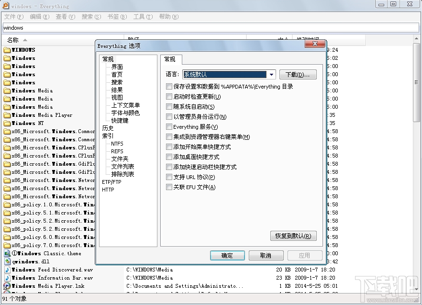
Task: Toggle check for updates on startup checkbox
Action: [x=169, y=96]
